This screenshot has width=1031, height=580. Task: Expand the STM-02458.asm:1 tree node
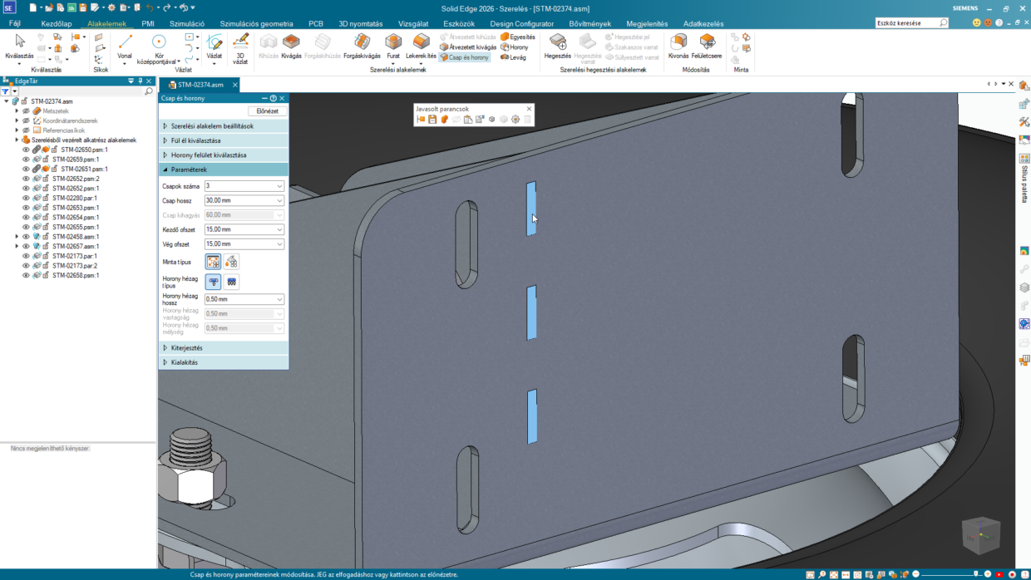17,237
